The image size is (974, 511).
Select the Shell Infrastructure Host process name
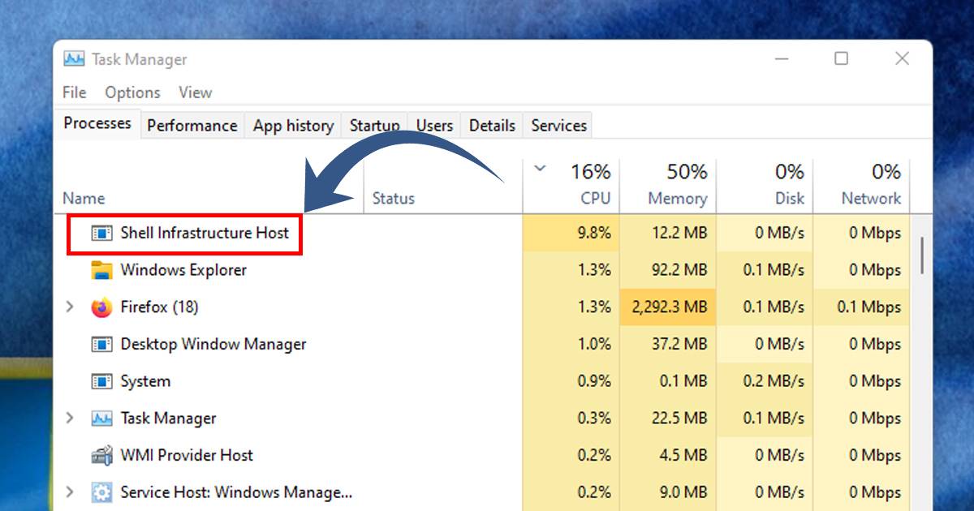pos(205,233)
